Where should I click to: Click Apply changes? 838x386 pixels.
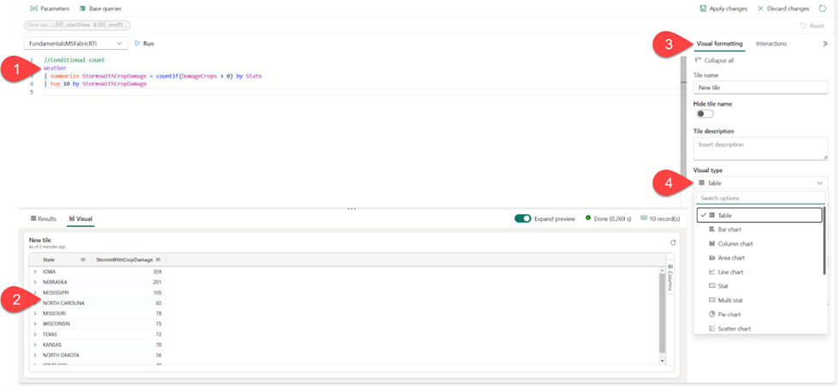coord(724,9)
